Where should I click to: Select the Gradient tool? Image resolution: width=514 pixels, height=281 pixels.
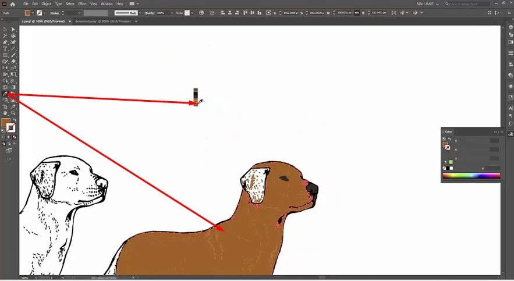[x=13, y=87]
